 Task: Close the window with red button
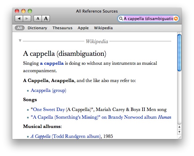pyautogui.click(x=17, y=11)
